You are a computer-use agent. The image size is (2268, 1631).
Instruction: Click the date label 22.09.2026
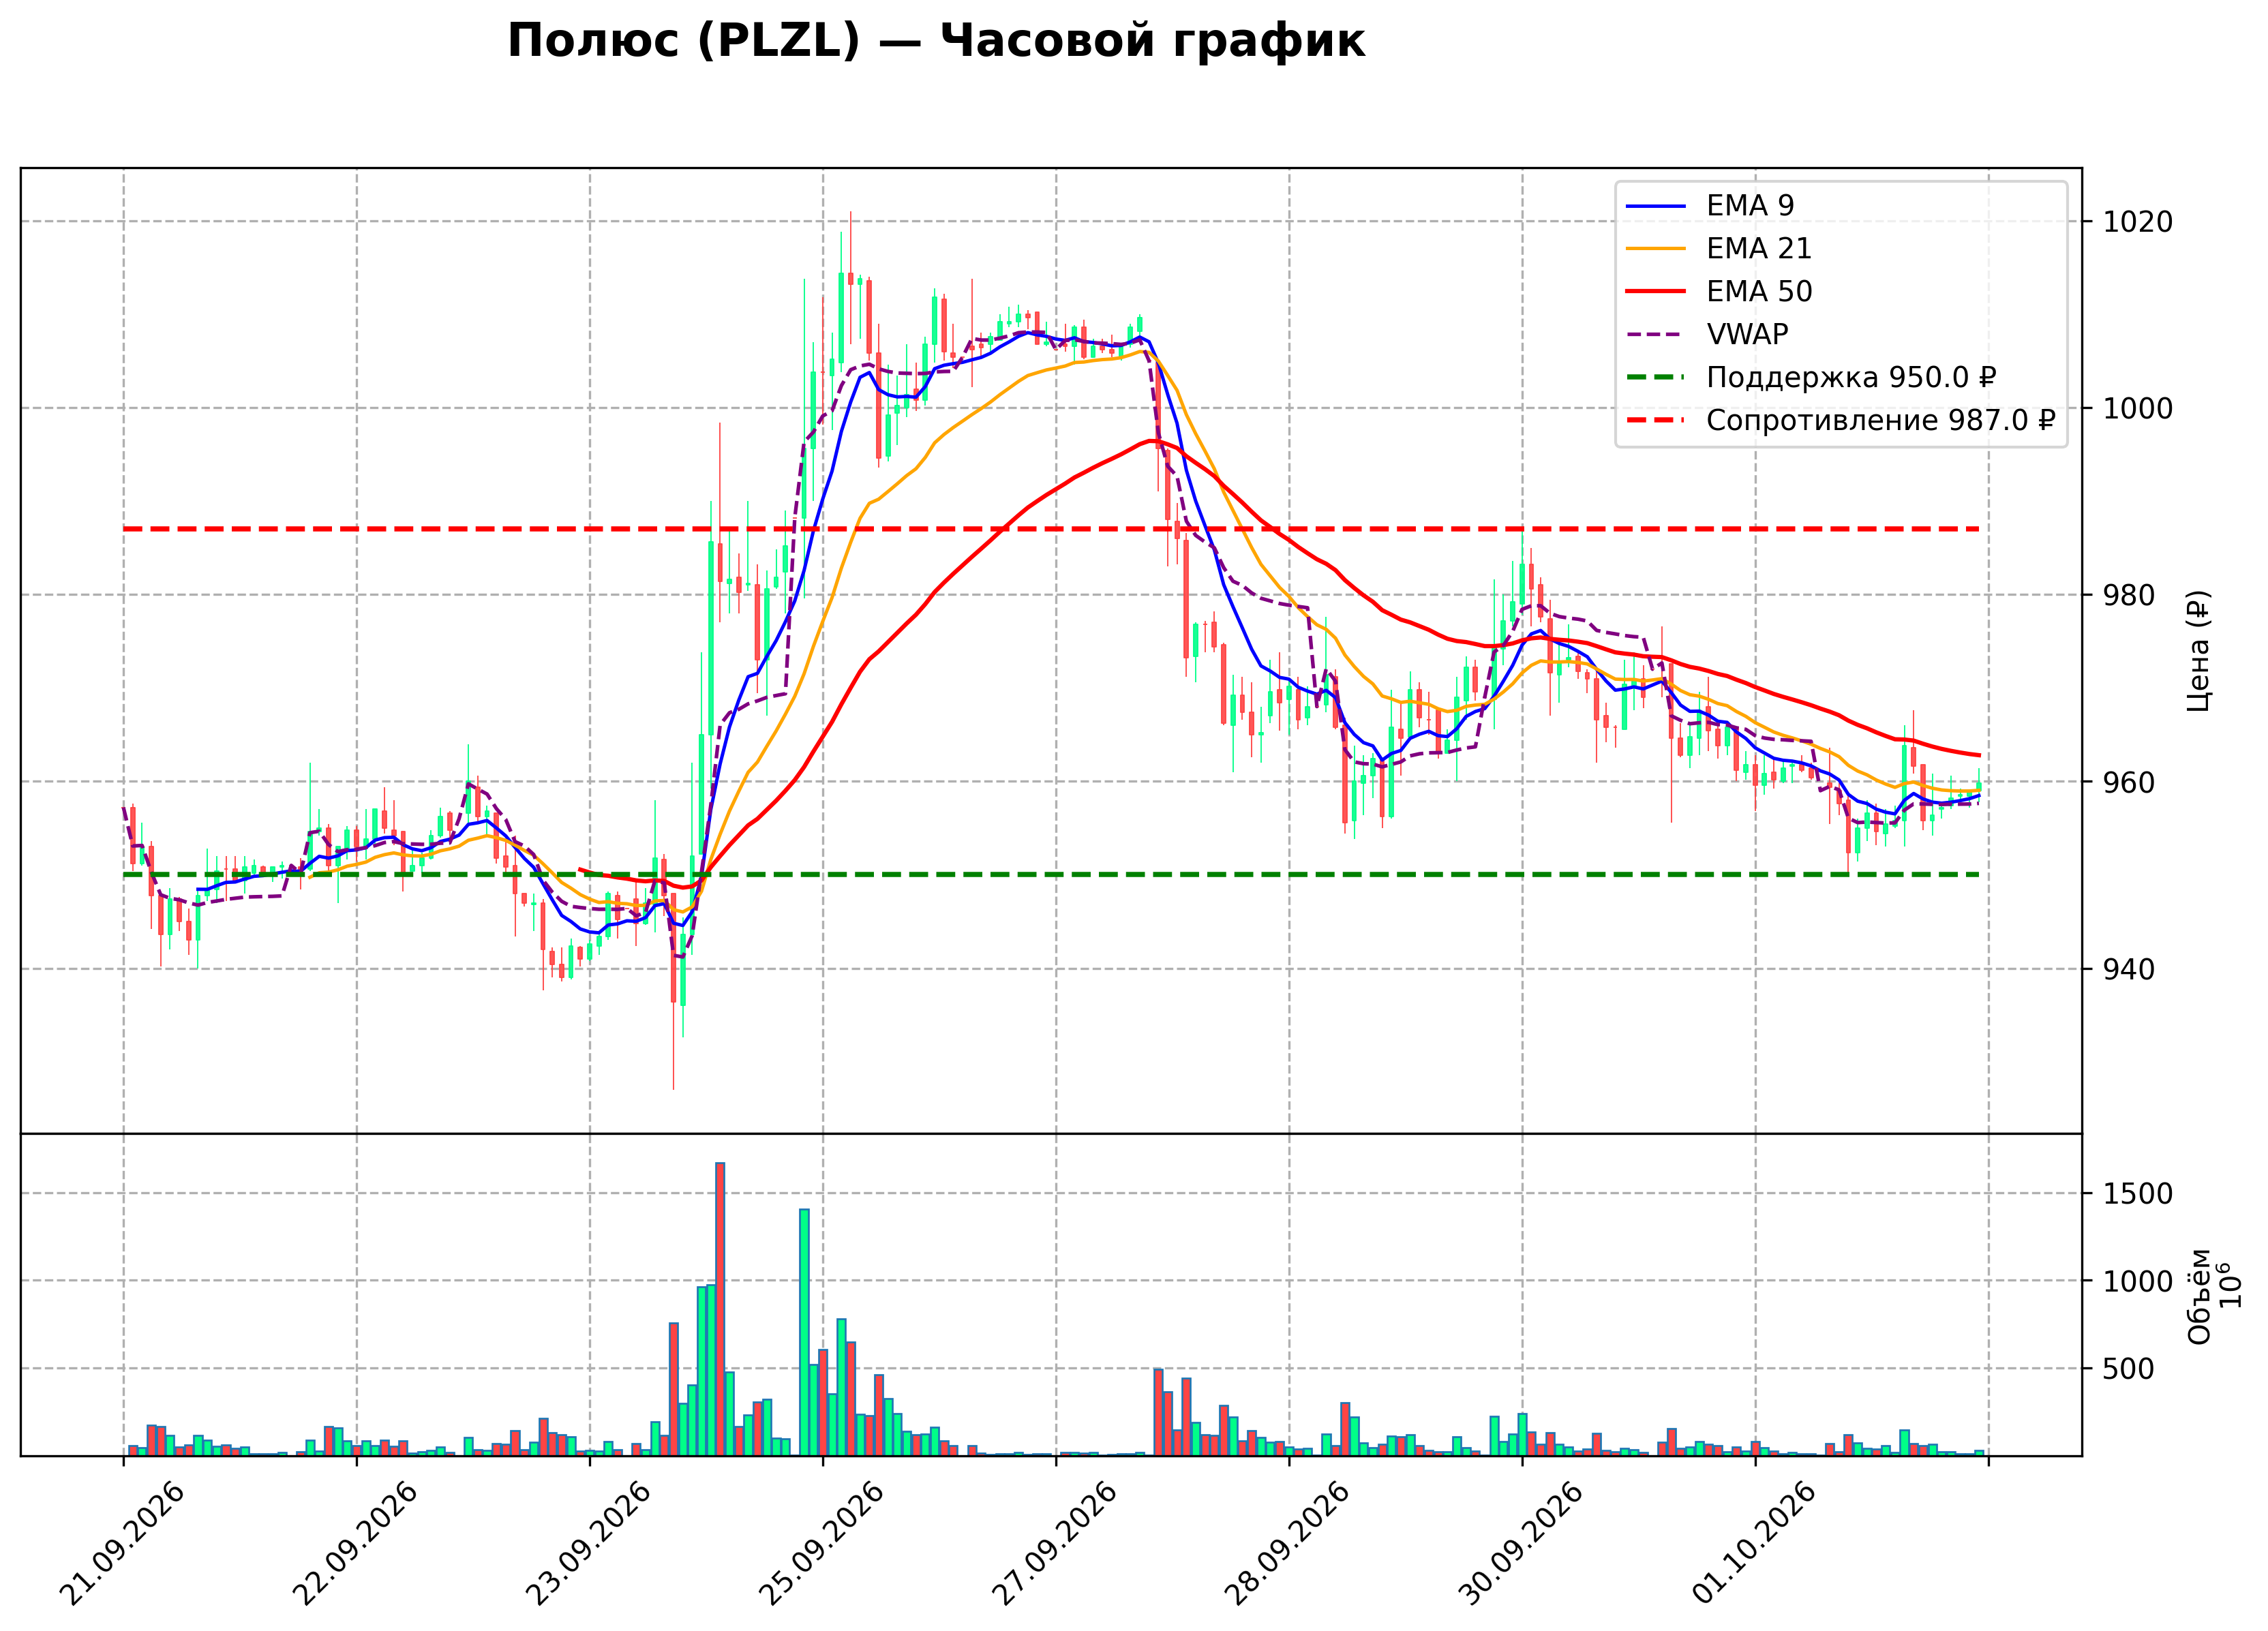[355, 1544]
